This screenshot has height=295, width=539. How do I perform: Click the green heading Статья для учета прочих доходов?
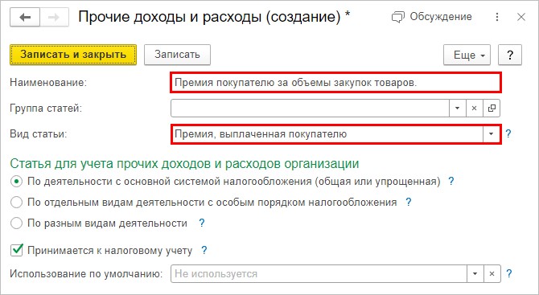(184, 163)
